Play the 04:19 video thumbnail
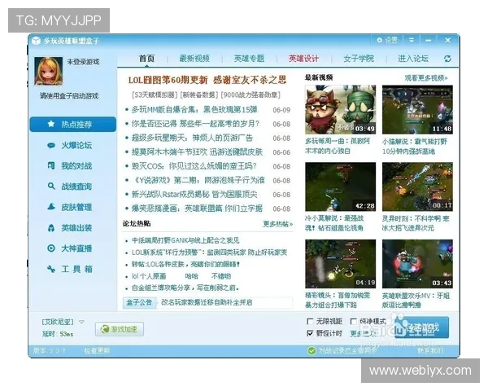The height and width of the screenshot is (391, 488). (x=340, y=264)
